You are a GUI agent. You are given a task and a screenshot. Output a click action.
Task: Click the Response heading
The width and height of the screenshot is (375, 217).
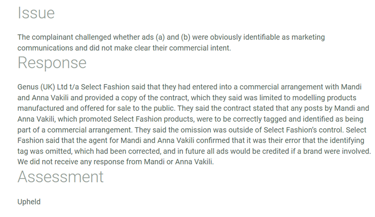pyautogui.click(x=52, y=63)
